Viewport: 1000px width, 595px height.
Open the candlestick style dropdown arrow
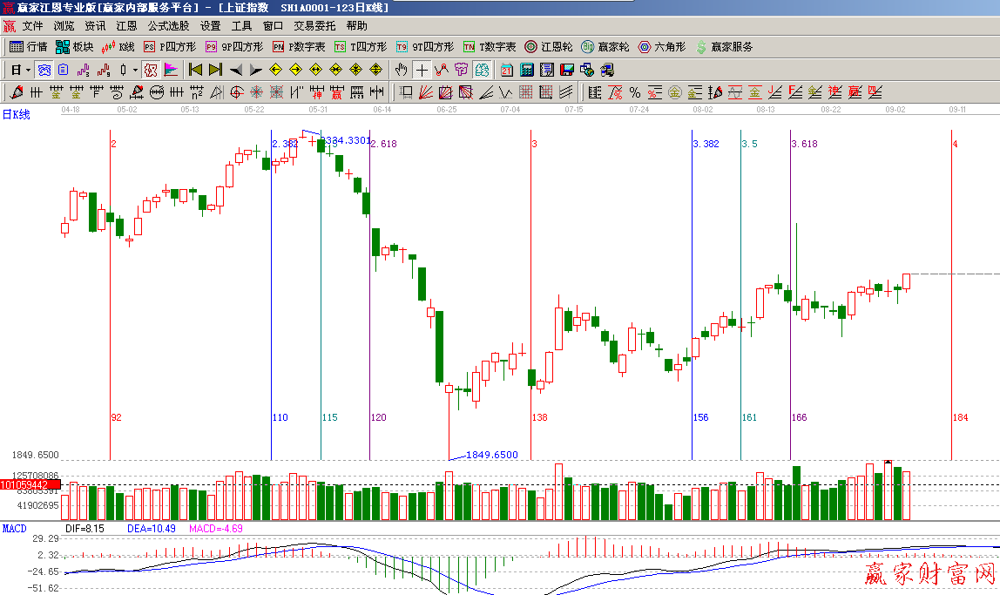134,70
